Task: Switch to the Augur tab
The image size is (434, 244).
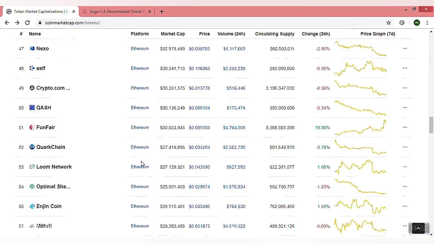Action: click(117, 12)
